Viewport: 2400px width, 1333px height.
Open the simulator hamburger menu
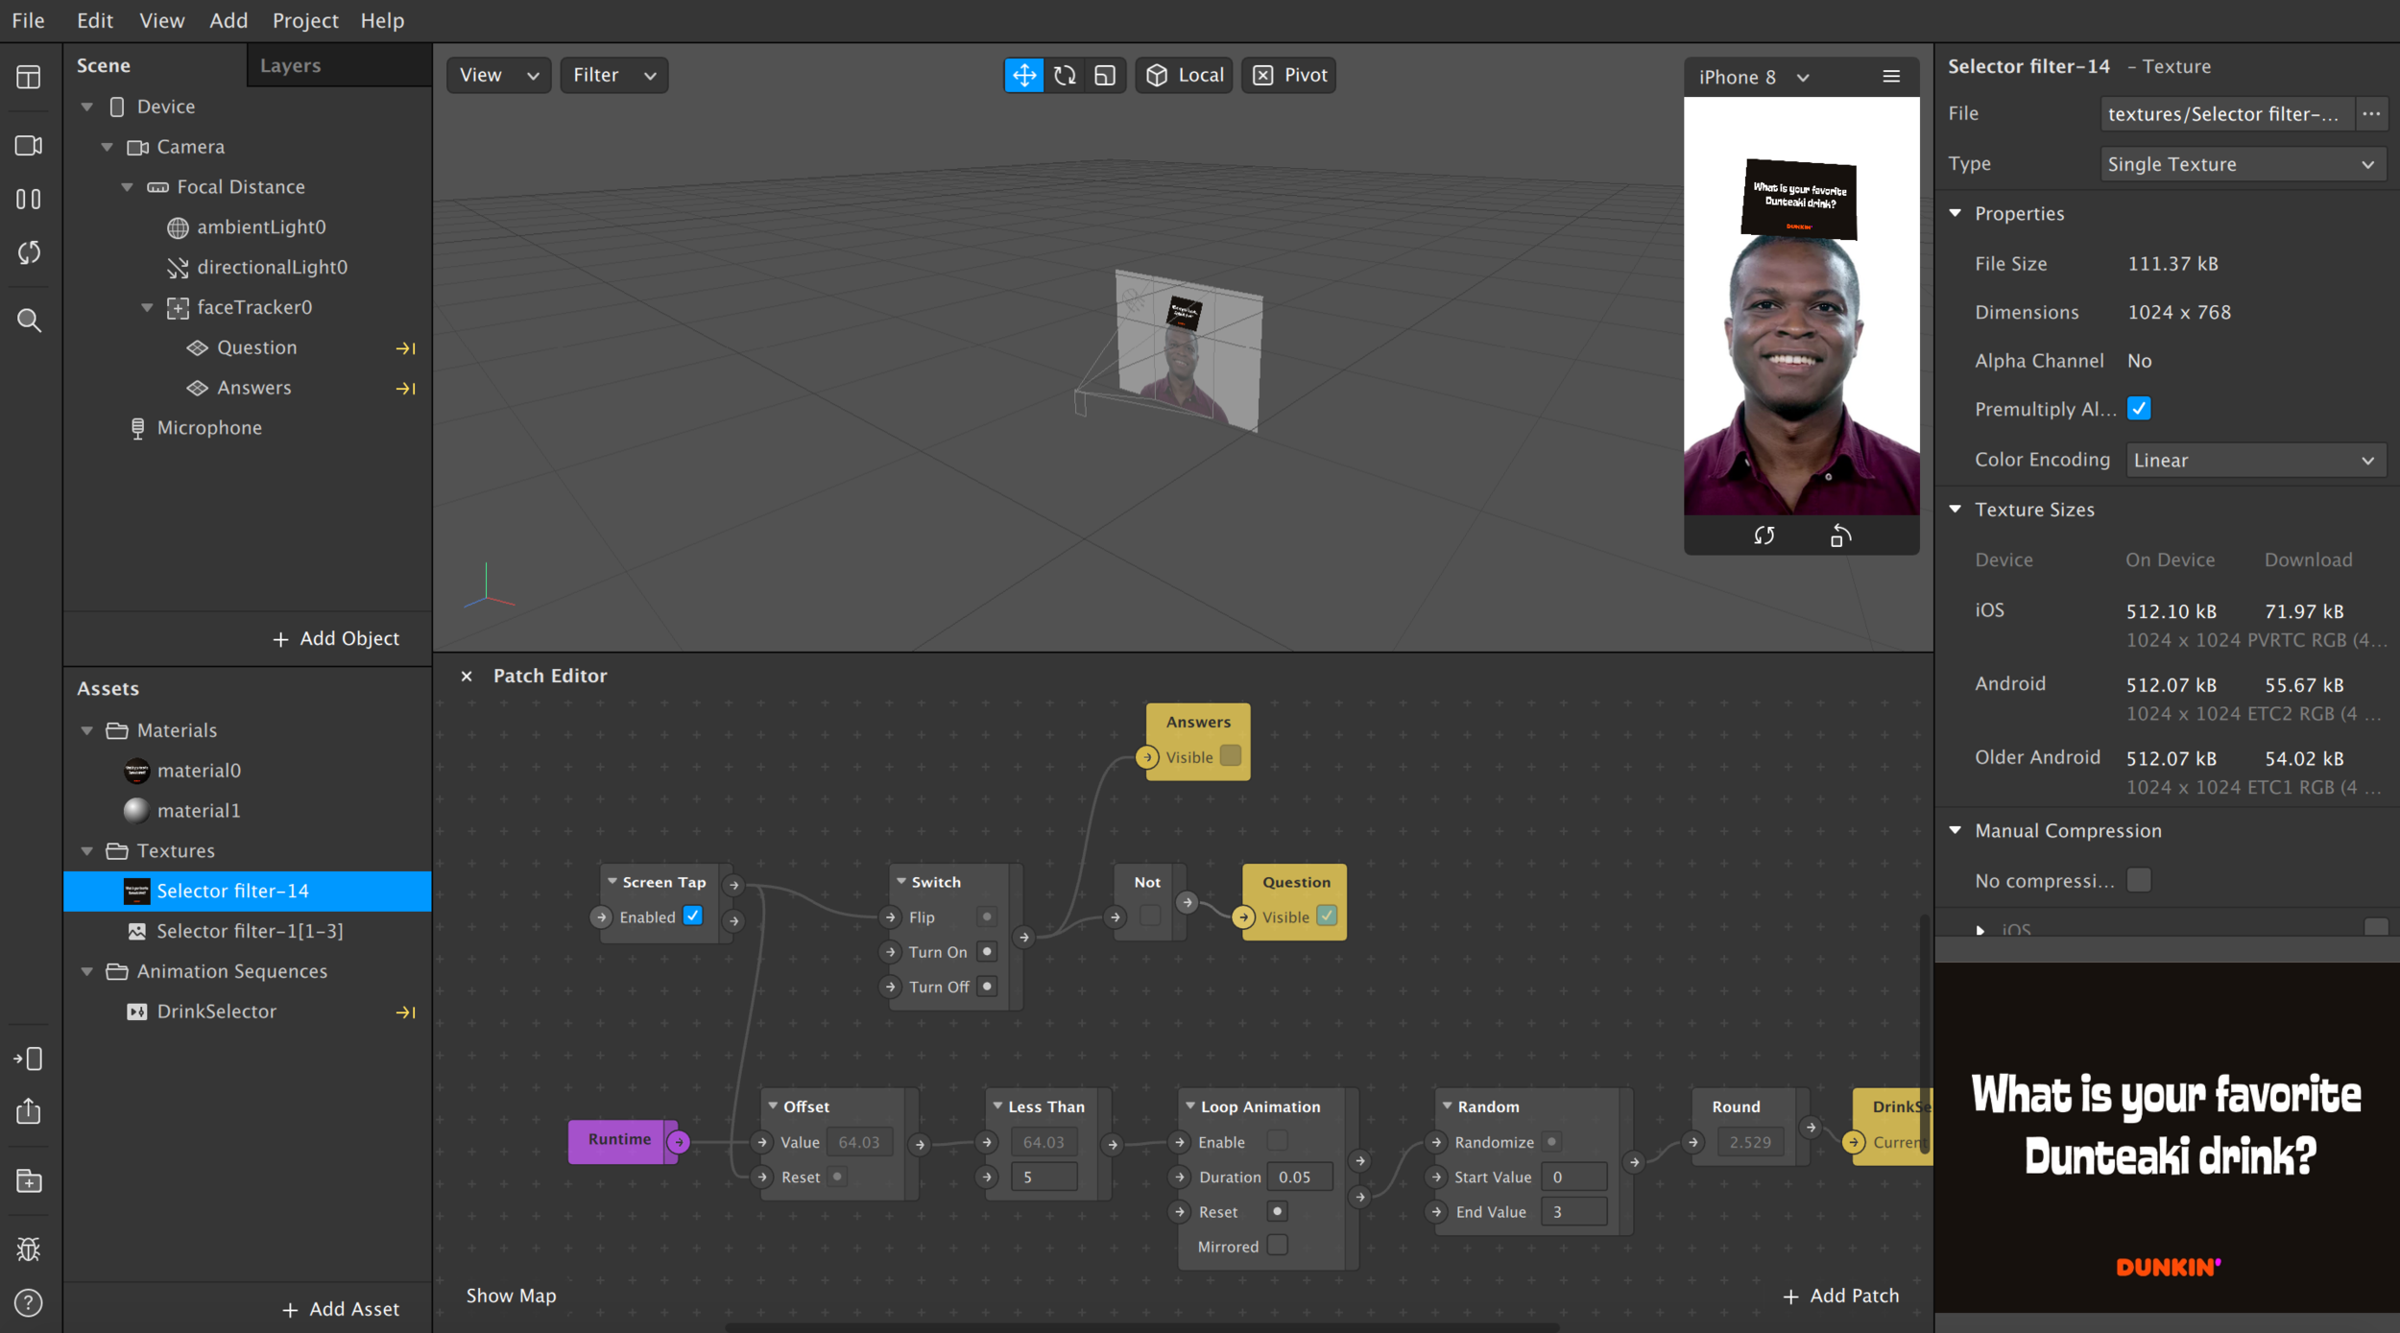(x=1891, y=77)
